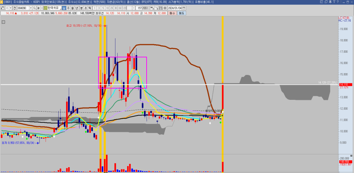Viewport: 354px width, 173px height.
Task: Click the 매수 buy button
Action: 172,13
